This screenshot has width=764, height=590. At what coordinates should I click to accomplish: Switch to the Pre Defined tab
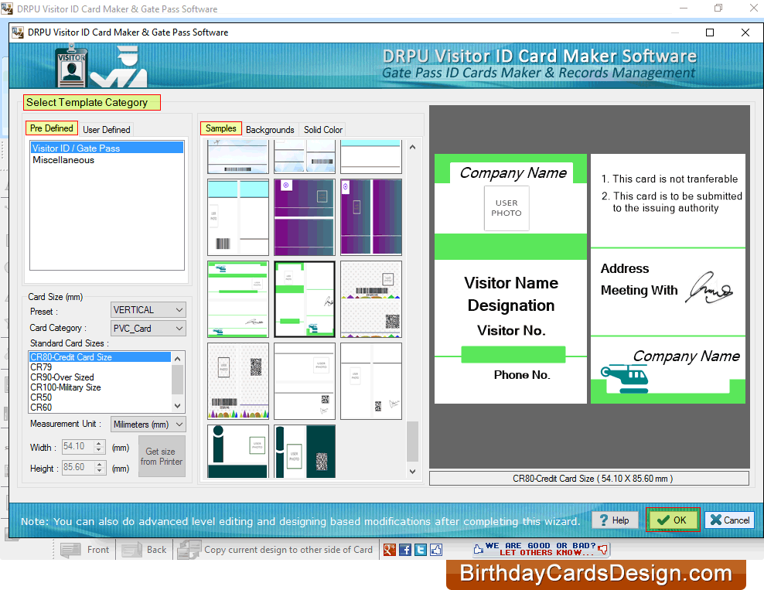pos(52,128)
